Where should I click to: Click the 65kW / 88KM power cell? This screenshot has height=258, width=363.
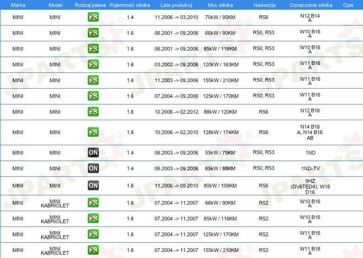(220, 168)
